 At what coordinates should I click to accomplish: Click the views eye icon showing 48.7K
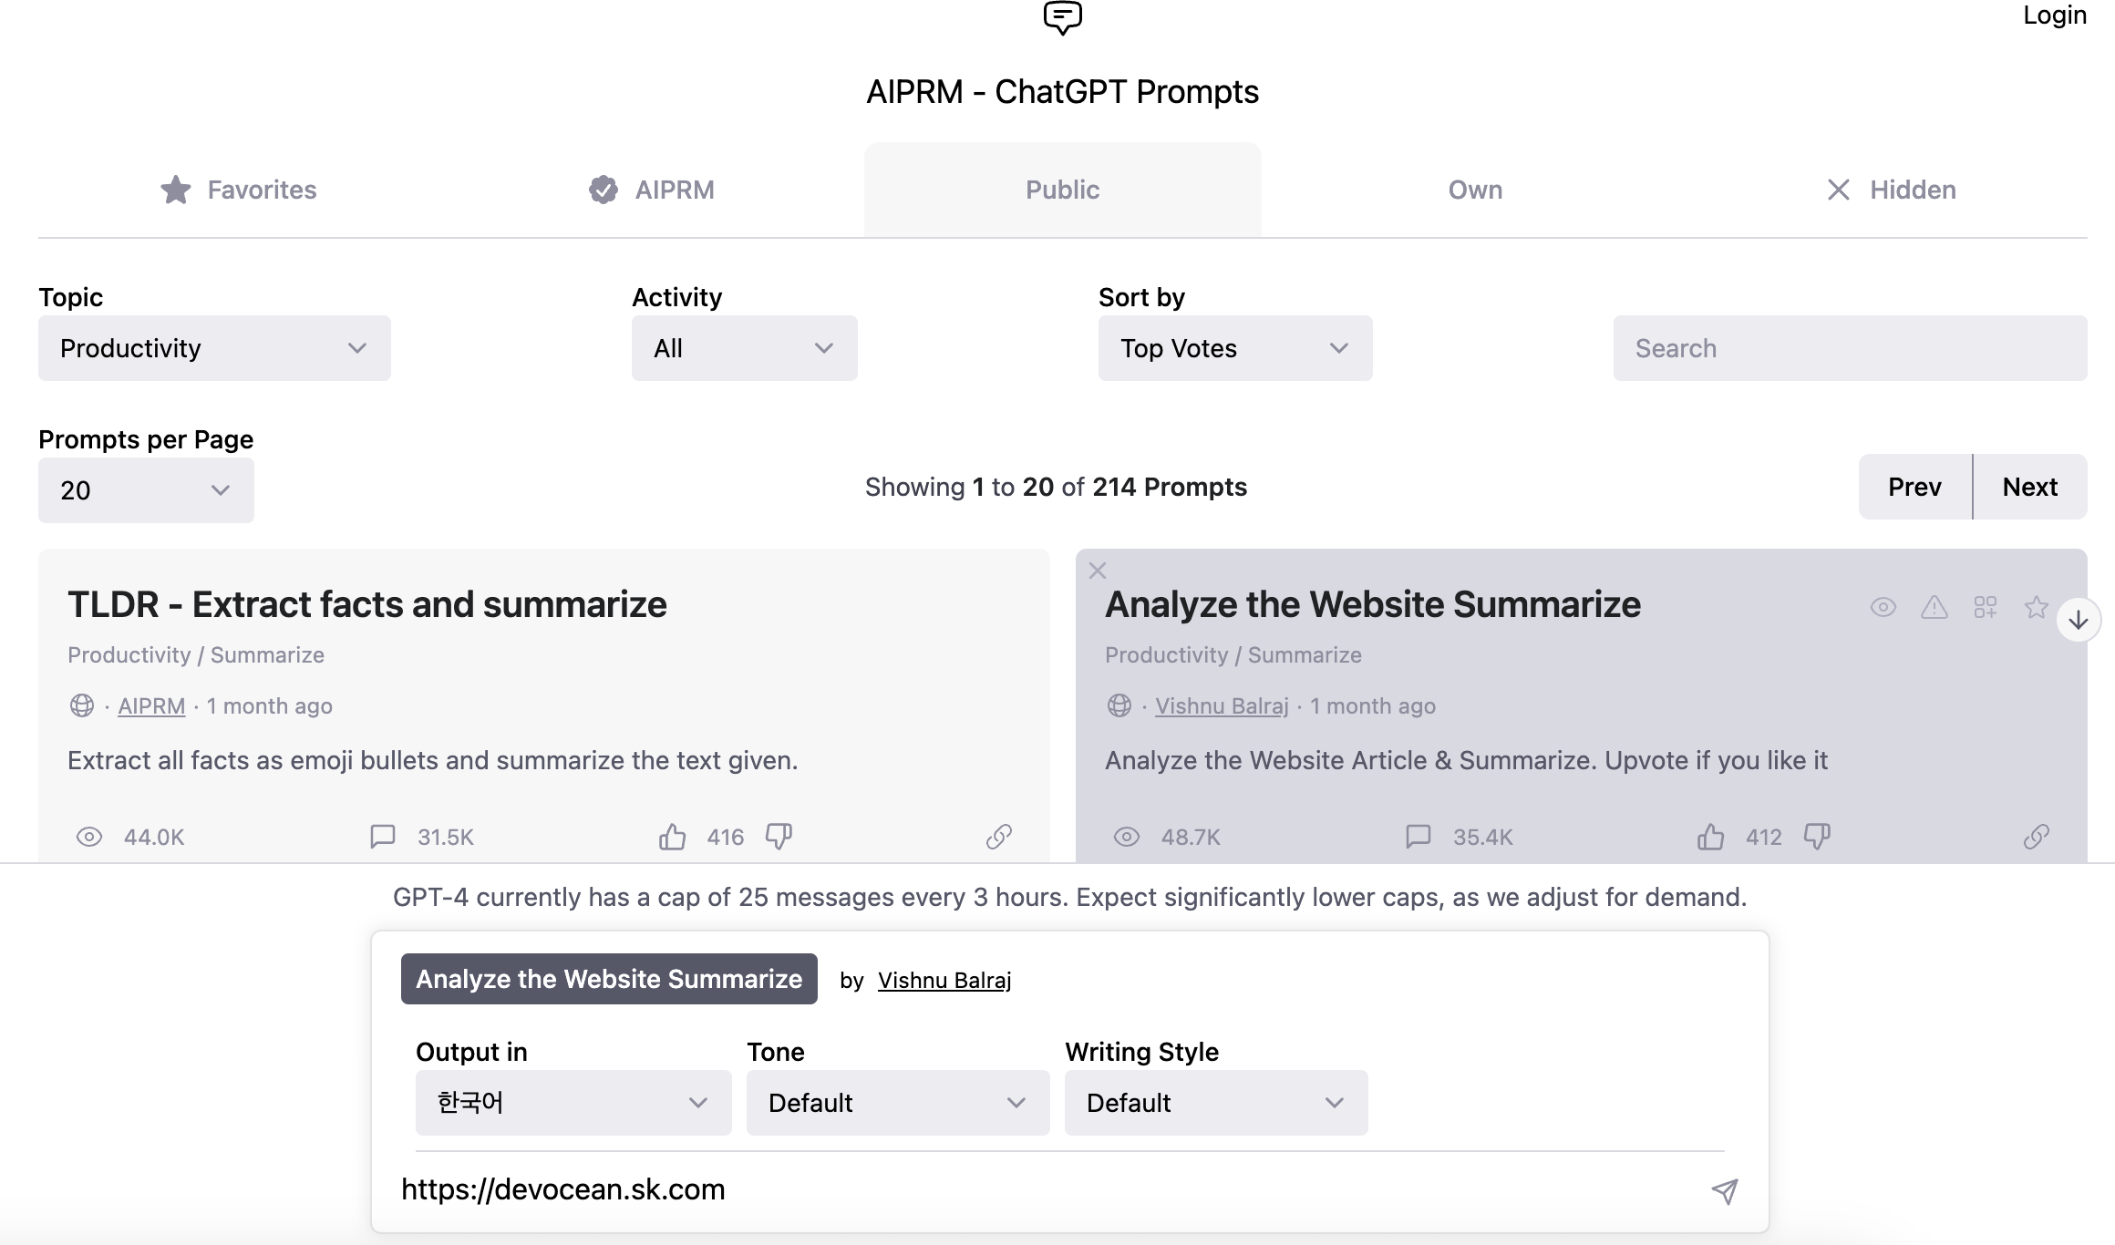click(x=1127, y=837)
